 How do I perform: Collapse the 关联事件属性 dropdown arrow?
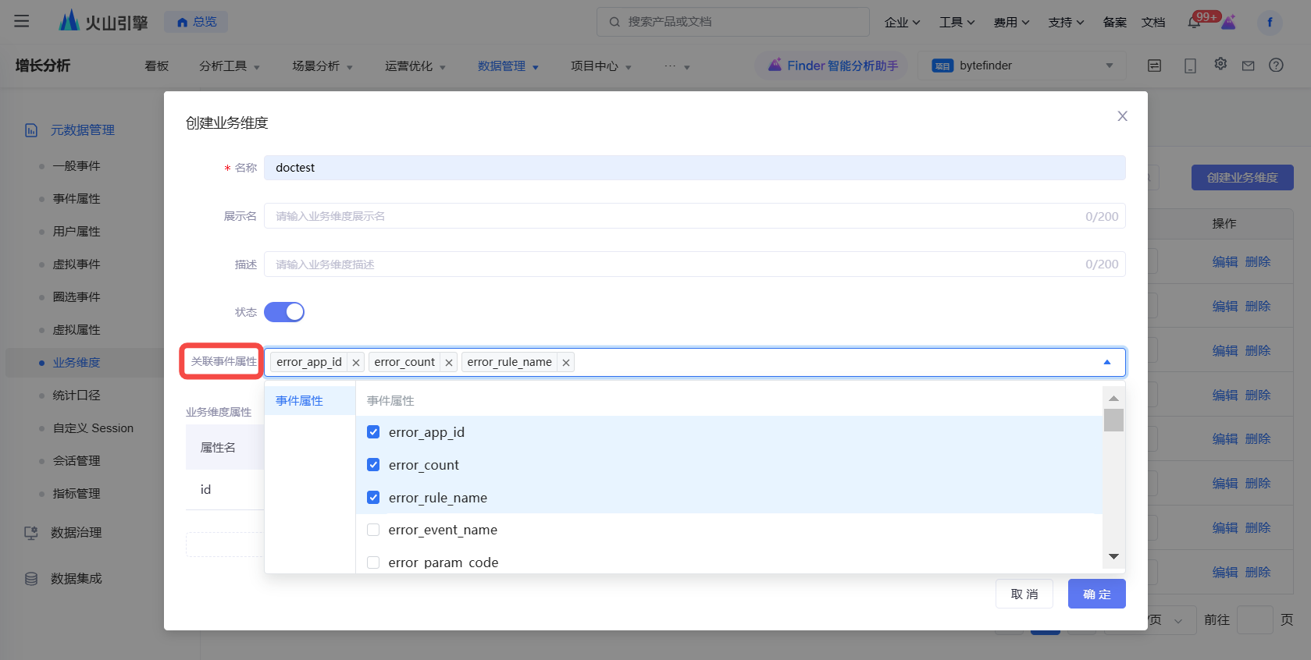point(1106,362)
